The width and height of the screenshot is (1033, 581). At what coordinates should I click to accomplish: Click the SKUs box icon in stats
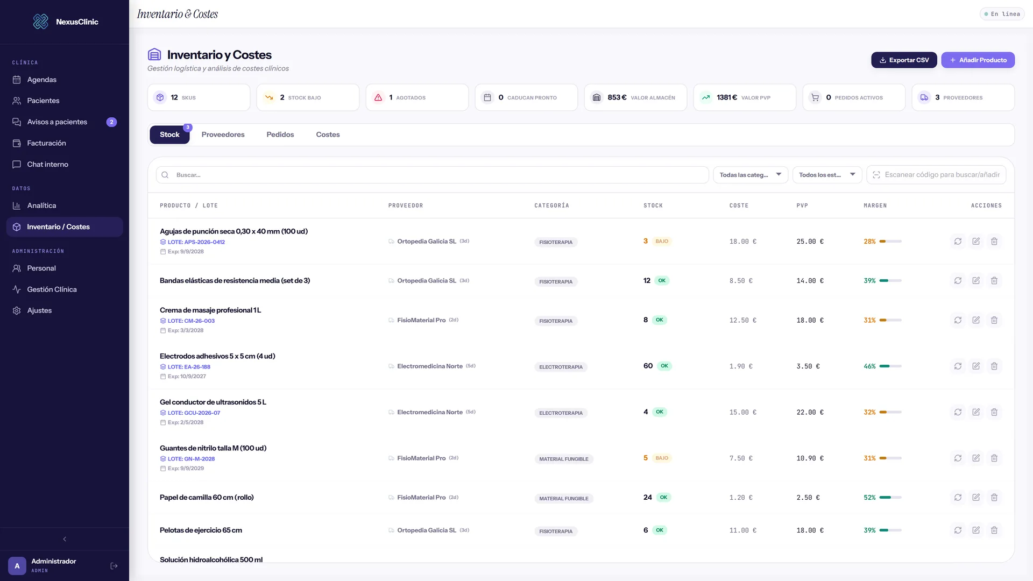160,97
